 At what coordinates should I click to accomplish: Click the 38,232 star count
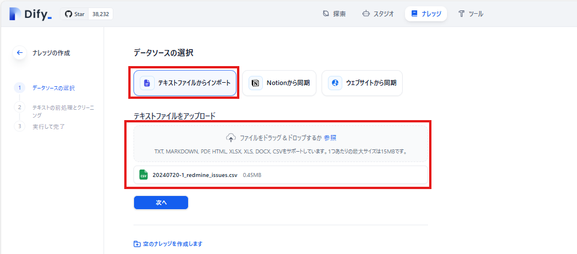coord(101,14)
